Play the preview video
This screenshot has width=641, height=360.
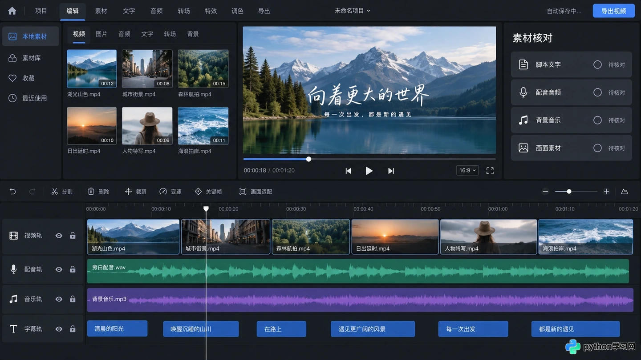(x=369, y=171)
